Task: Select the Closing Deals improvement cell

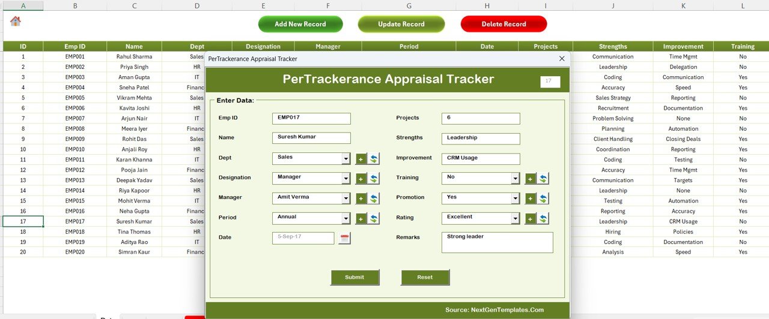Action: [x=683, y=139]
